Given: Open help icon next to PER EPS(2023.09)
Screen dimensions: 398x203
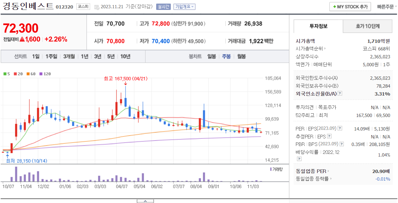Looking at the screenshot, I should tap(340, 128).
